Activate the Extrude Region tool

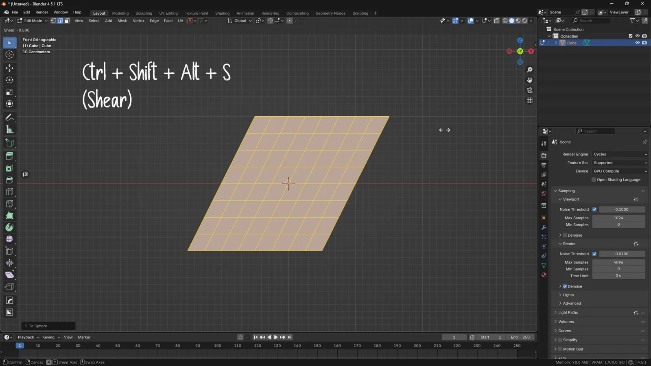9,156
